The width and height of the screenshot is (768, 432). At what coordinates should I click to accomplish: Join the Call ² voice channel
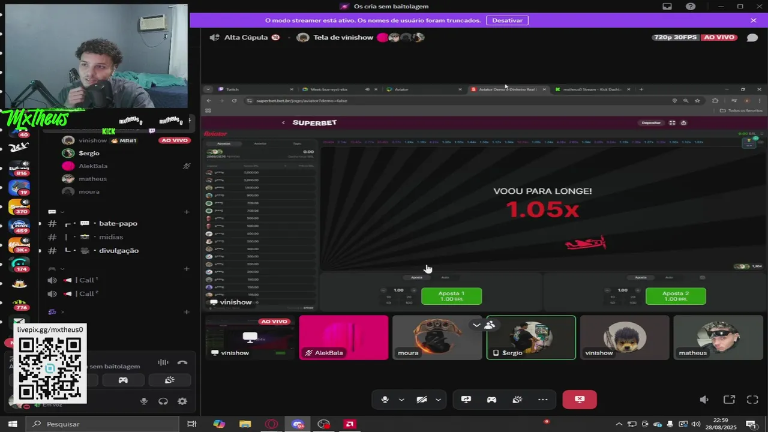(x=88, y=294)
